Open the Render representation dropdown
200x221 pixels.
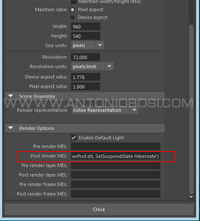pos(105,110)
